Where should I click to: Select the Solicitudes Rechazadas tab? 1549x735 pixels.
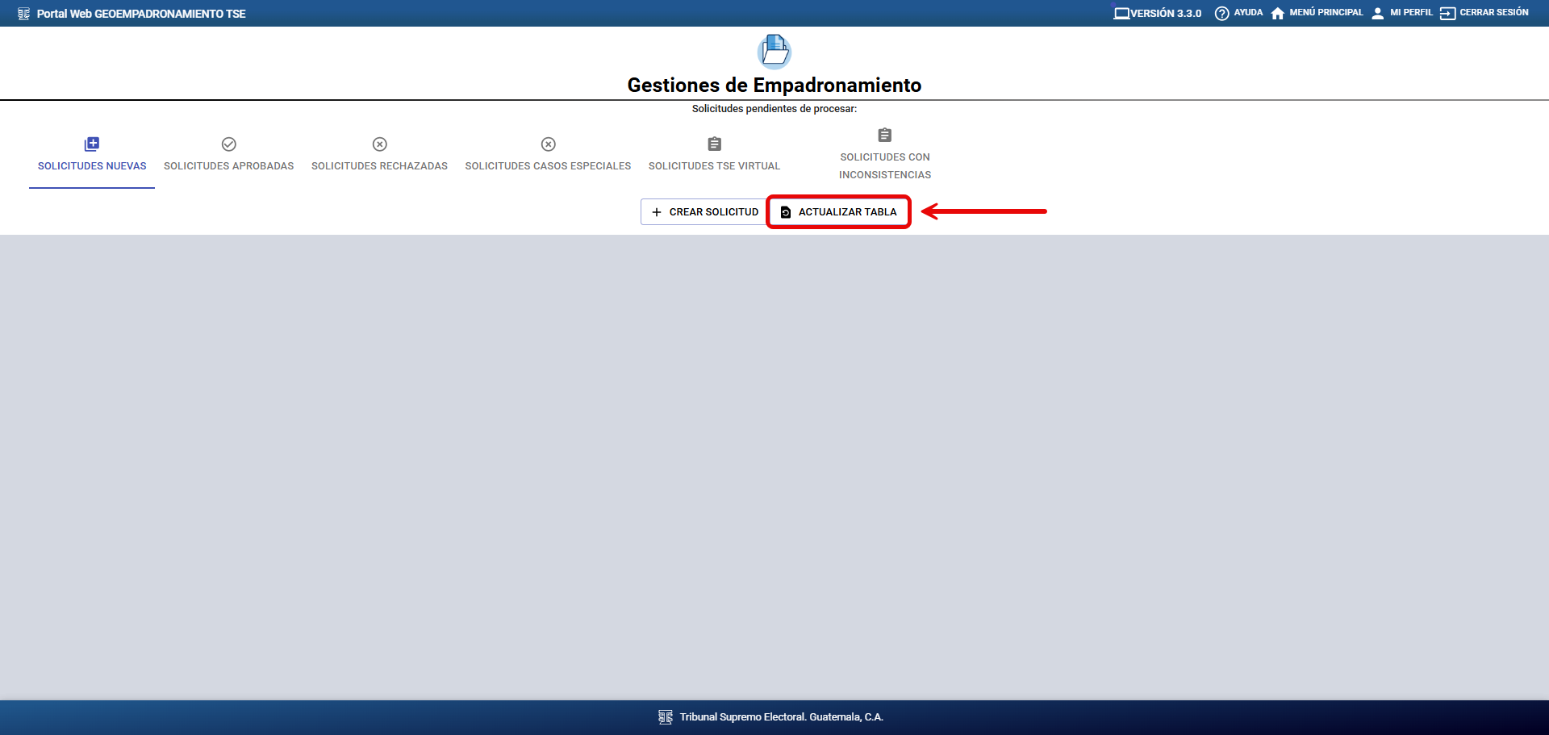click(379, 155)
